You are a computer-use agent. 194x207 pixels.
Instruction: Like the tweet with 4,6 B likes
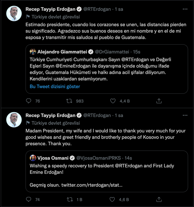pos(113,199)
